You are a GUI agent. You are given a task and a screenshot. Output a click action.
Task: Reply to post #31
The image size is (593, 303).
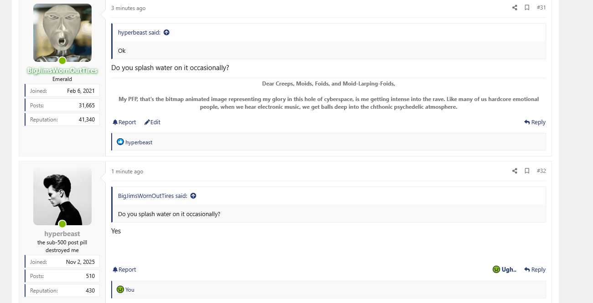tap(535, 122)
